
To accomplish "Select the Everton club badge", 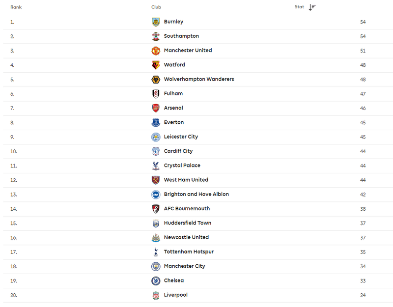I will coord(156,122).
